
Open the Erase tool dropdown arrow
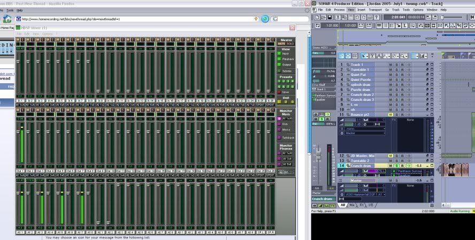coord(398,56)
